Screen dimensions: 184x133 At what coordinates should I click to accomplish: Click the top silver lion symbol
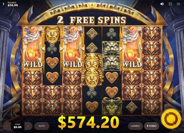point(111,48)
